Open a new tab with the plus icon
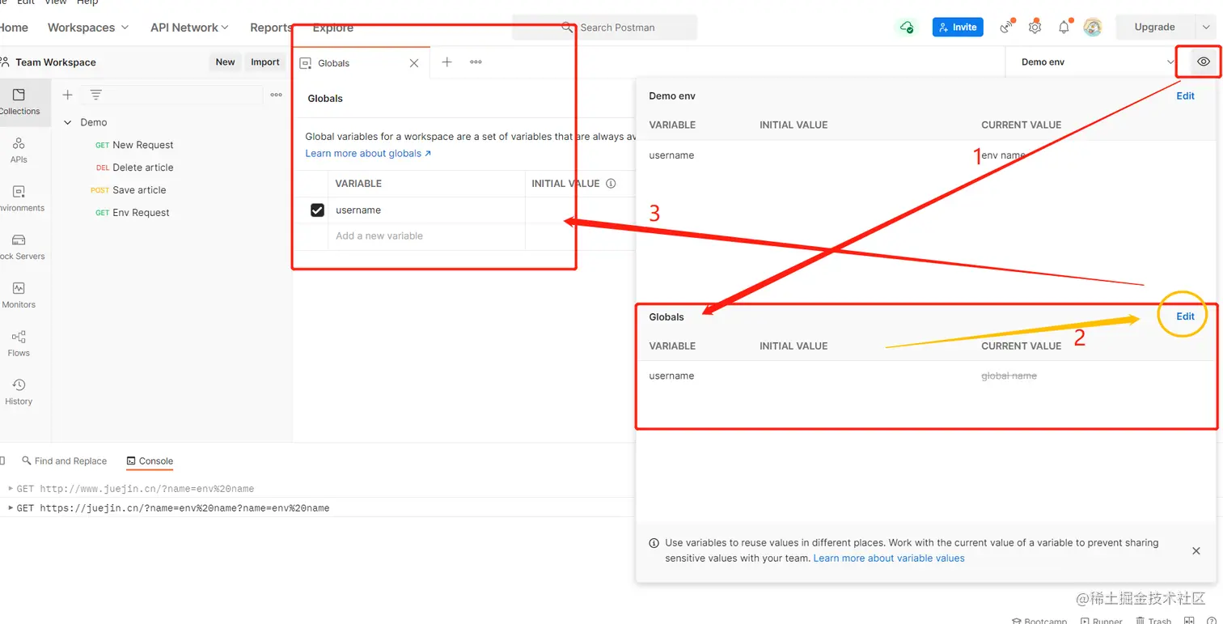 click(x=446, y=62)
